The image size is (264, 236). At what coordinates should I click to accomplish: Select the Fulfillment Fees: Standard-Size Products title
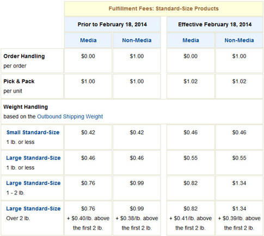click(x=163, y=9)
